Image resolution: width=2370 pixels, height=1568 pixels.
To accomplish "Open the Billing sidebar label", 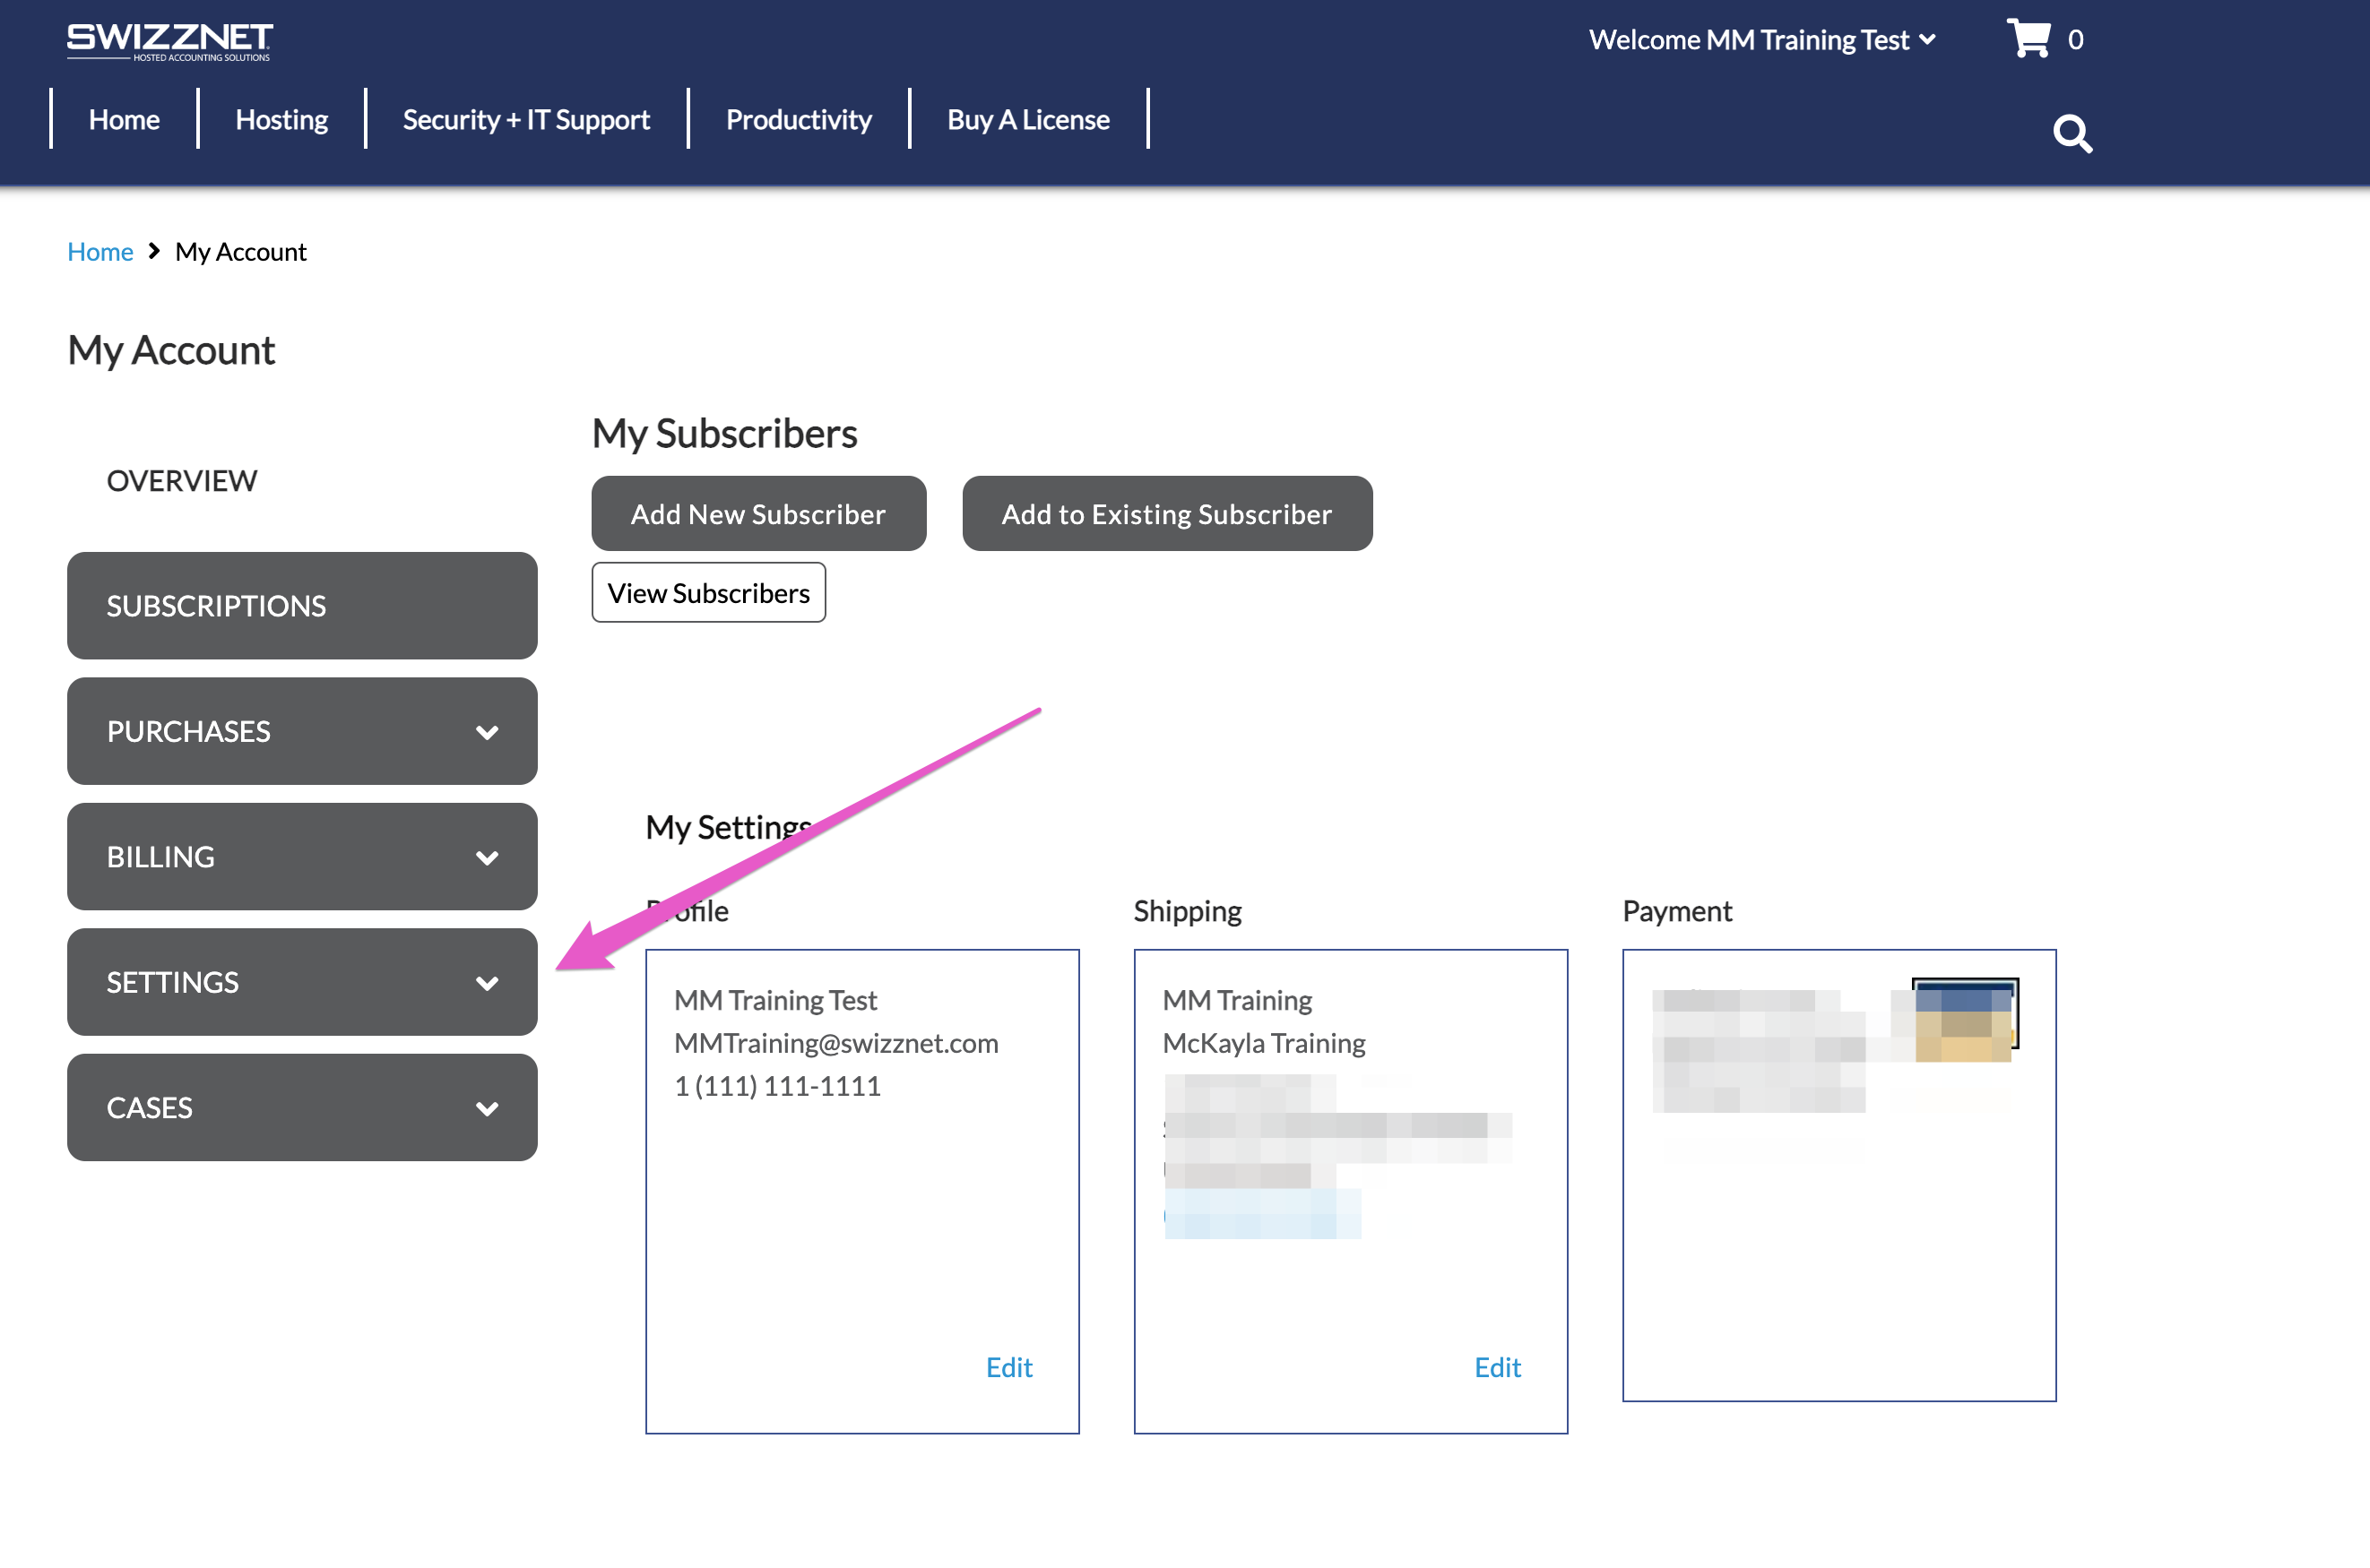I will click(x=161, y=857).
